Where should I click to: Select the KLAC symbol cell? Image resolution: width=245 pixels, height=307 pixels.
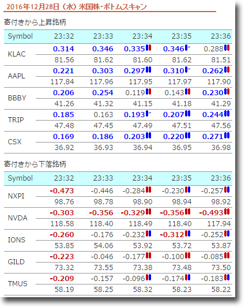point(17,54)
